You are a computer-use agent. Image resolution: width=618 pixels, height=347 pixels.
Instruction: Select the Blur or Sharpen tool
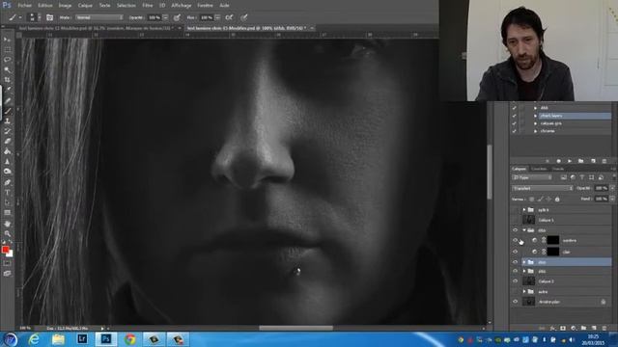pos(7,162)
